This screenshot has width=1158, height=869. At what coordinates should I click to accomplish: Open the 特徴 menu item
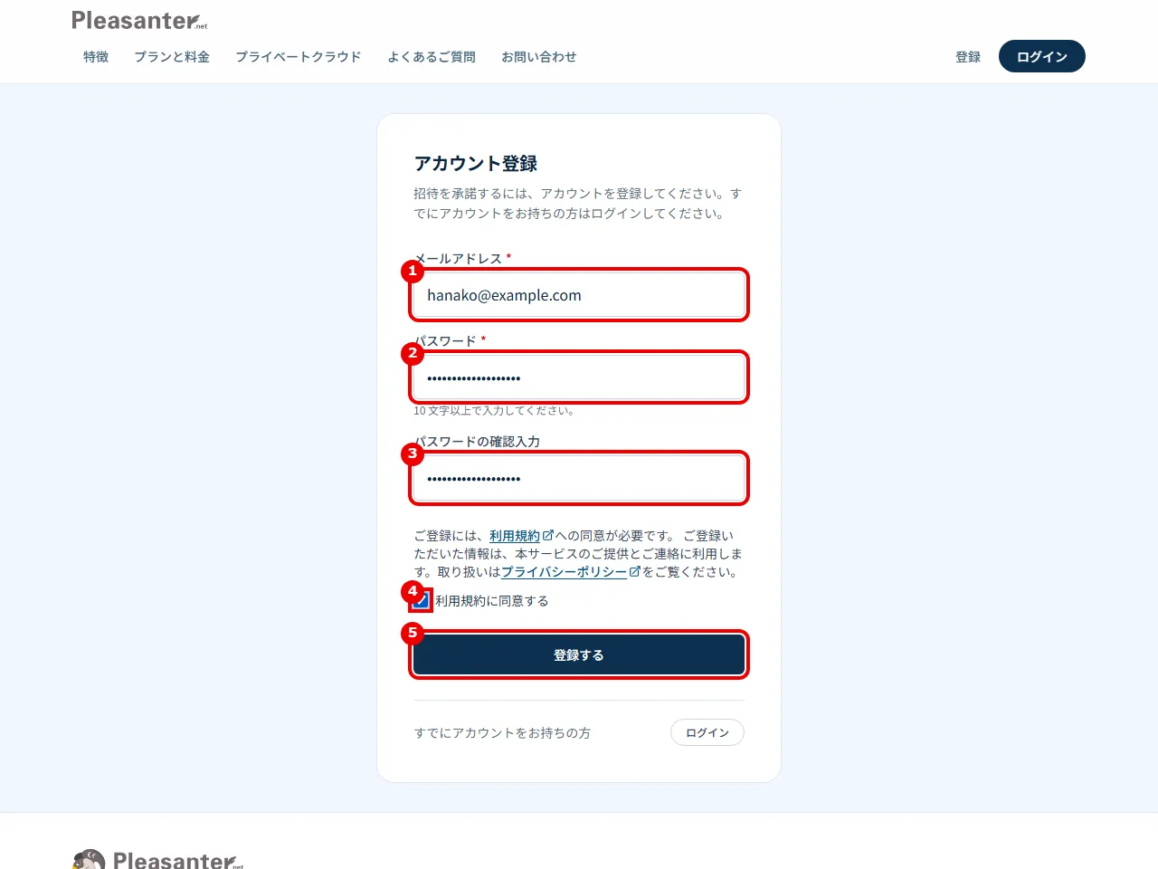96,57
